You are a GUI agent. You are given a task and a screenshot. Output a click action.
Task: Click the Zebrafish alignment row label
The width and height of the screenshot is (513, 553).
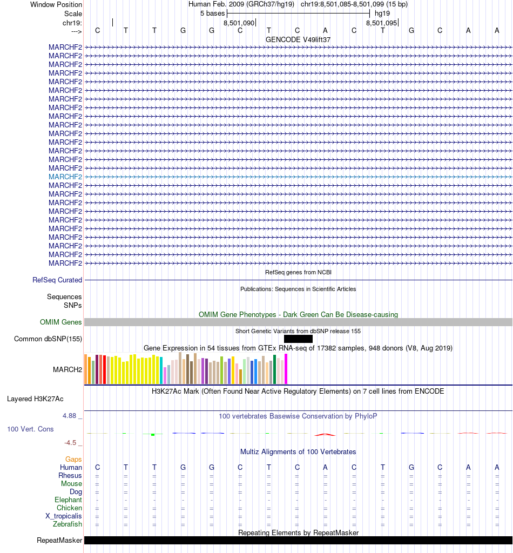(67, 524)
